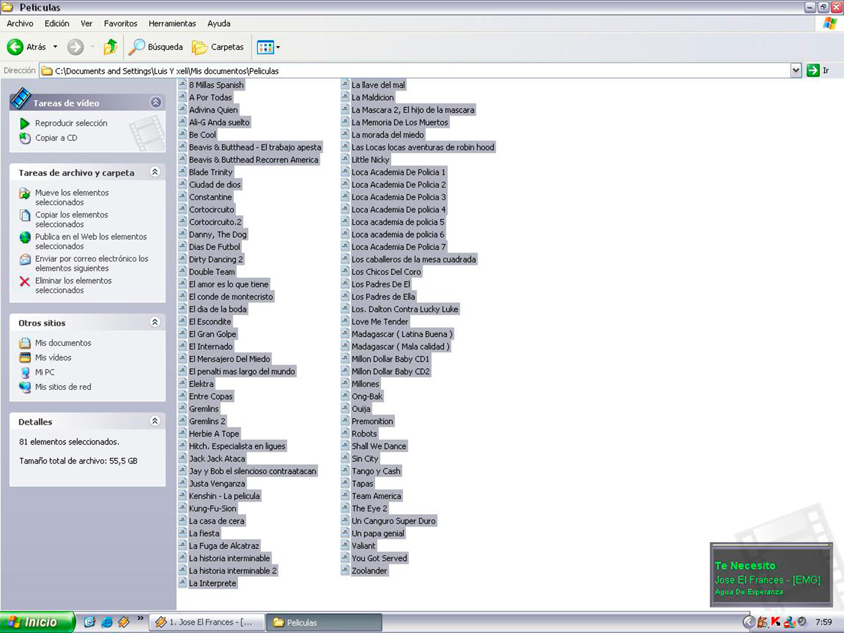This screenshot has width=844, height=633.
Task: Click the Peliculas taskbar button
Action: [324, 622]
